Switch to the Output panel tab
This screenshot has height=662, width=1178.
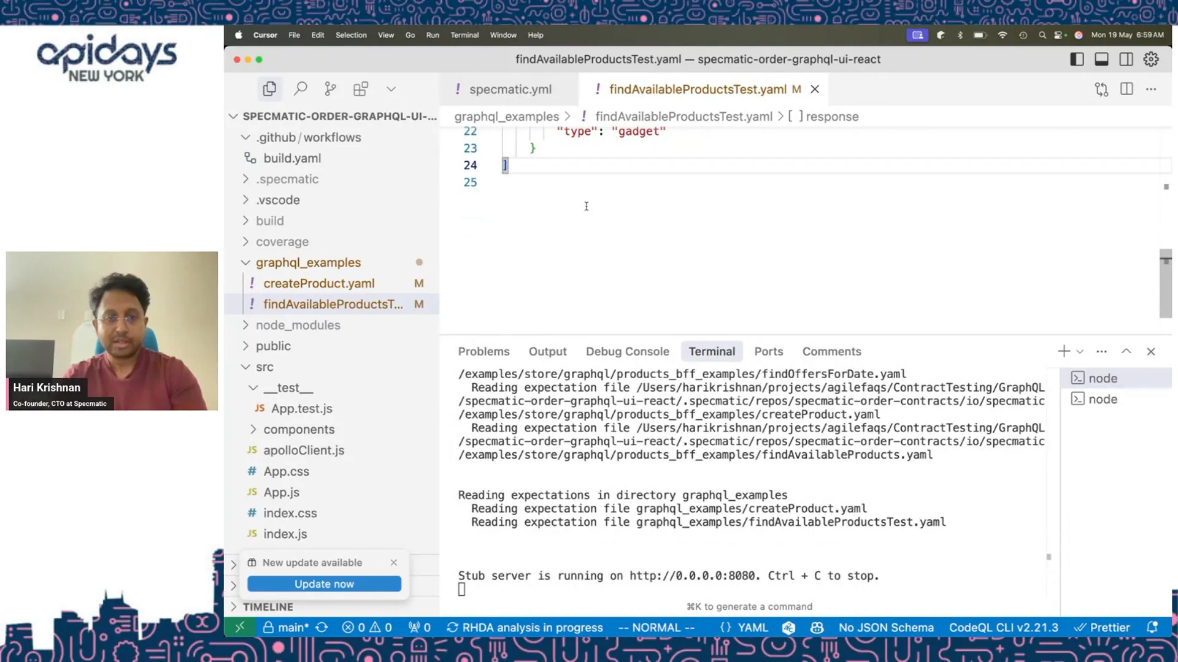click(547, 351)
